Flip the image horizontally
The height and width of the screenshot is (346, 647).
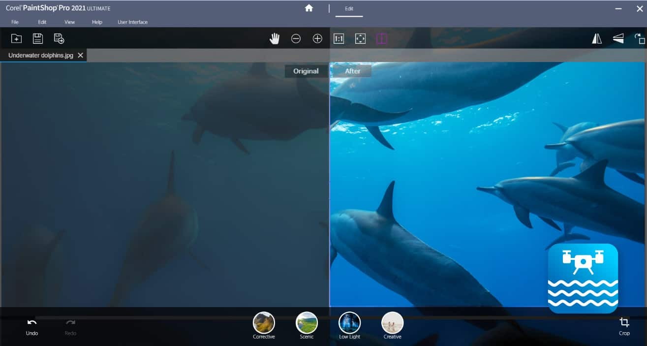[x=597, y=39]
